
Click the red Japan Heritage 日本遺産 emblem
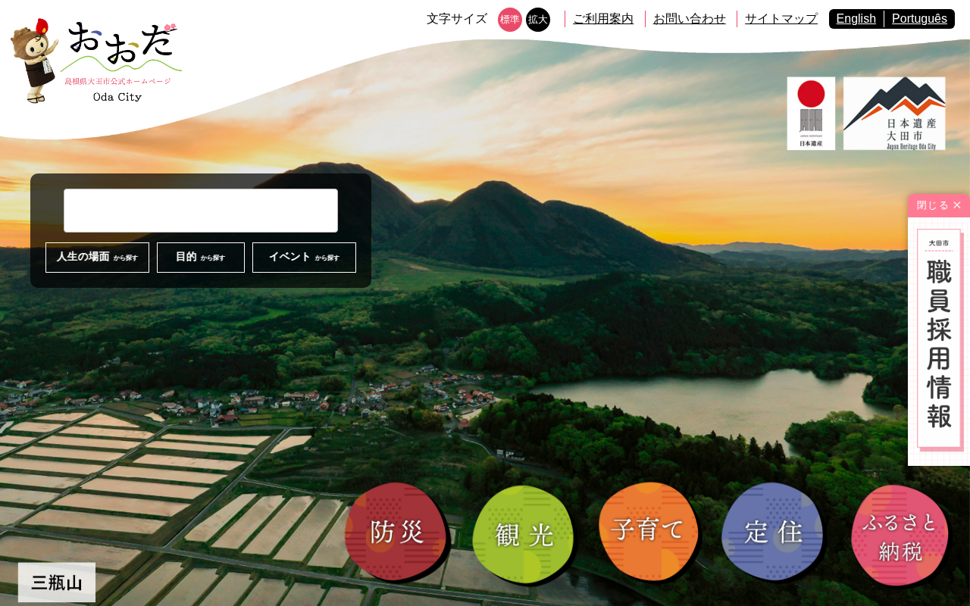click(x=811, y=114)
